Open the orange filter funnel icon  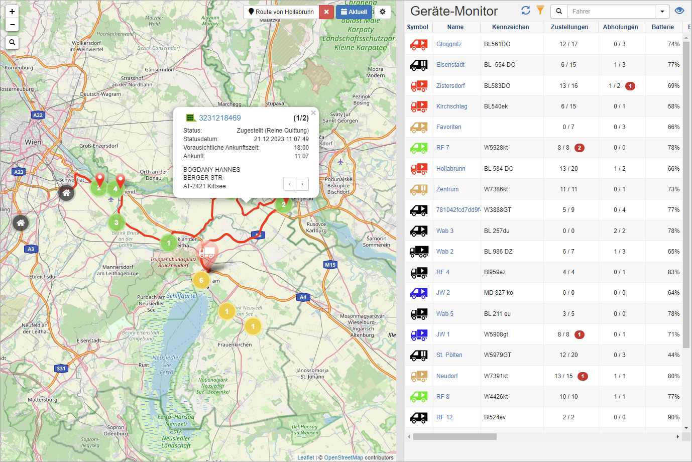pyautogui.click(x=540, y=11)
